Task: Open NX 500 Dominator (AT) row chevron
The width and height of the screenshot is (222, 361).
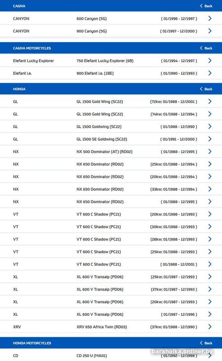Action: [x=209, y=152]
